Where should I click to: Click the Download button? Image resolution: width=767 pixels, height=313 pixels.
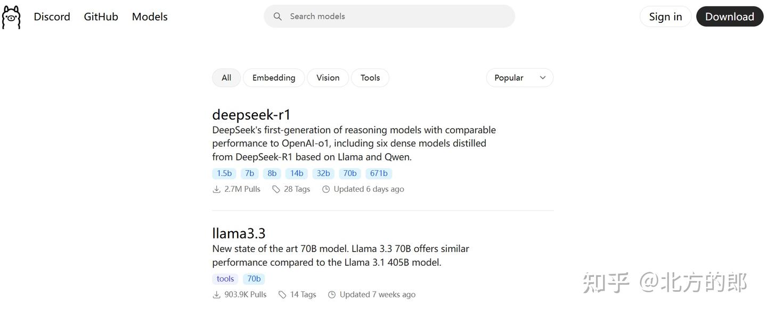pyautogui.click(x=730, y=16)
